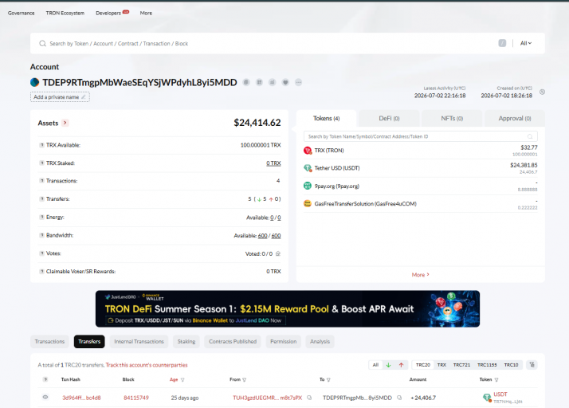
Task: Switch to the Transactions tab
Action: tap(49, 342)
